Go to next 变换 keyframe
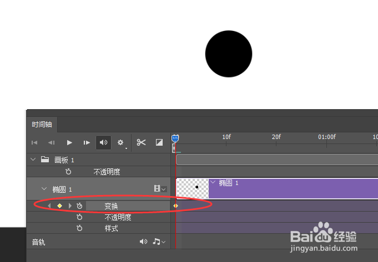The height and width of the screenshot is (262, 378). pos(70,206)
